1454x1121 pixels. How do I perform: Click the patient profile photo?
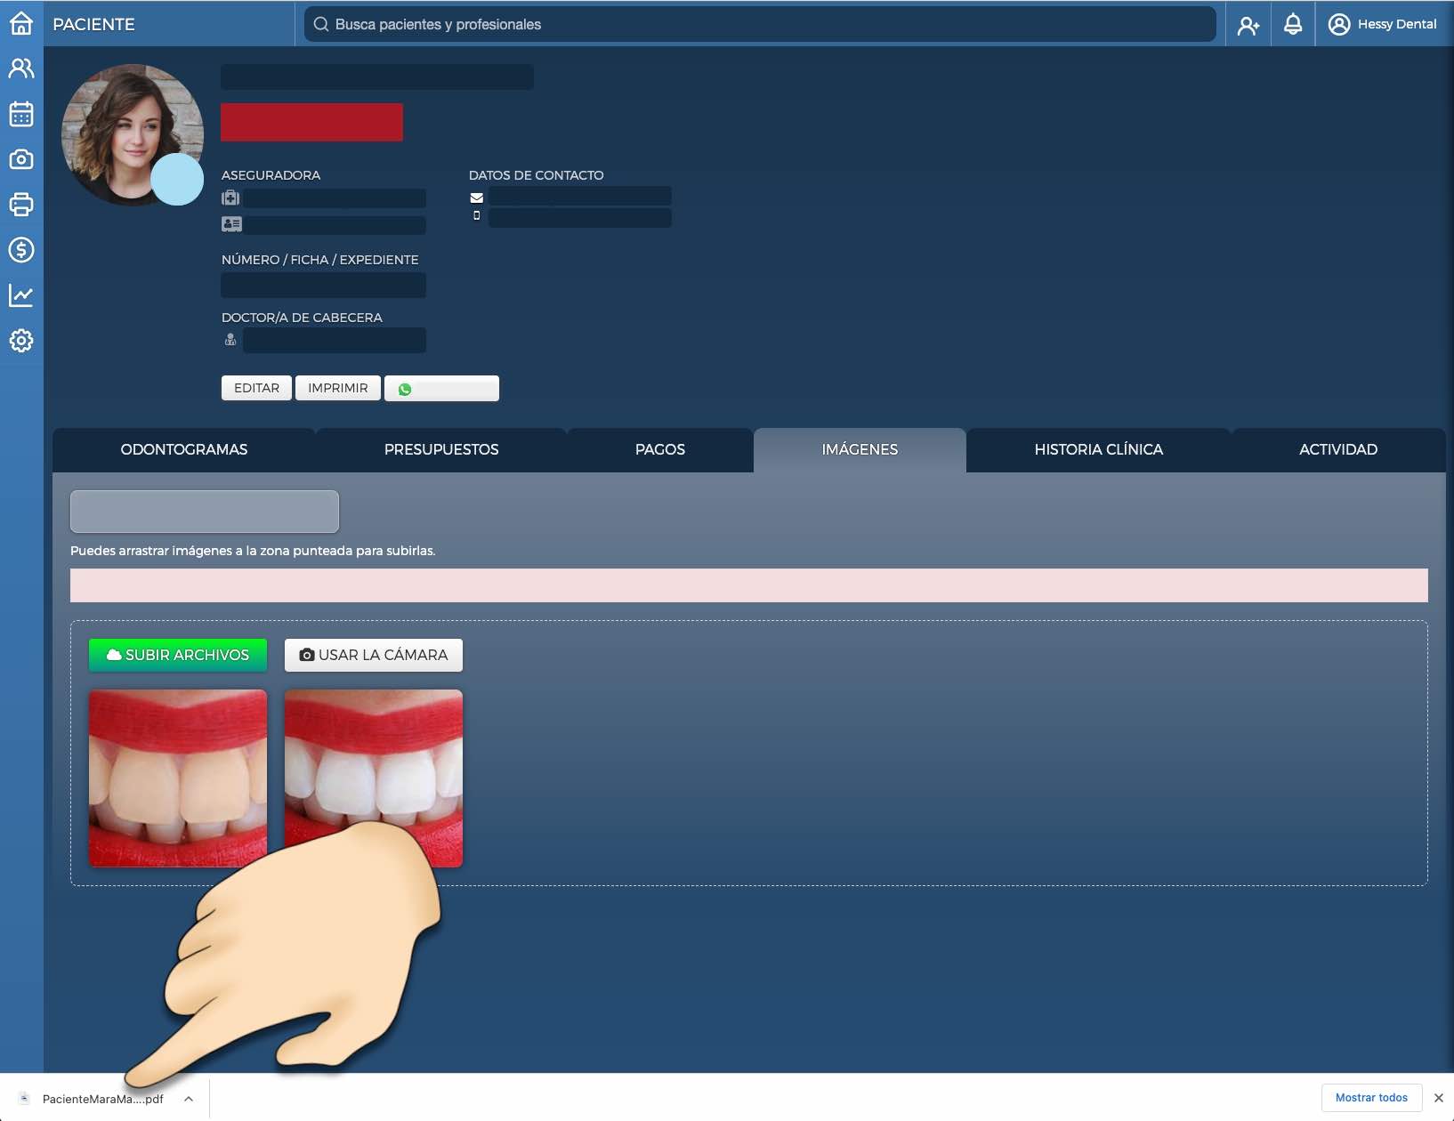click(x=131, y=133)
